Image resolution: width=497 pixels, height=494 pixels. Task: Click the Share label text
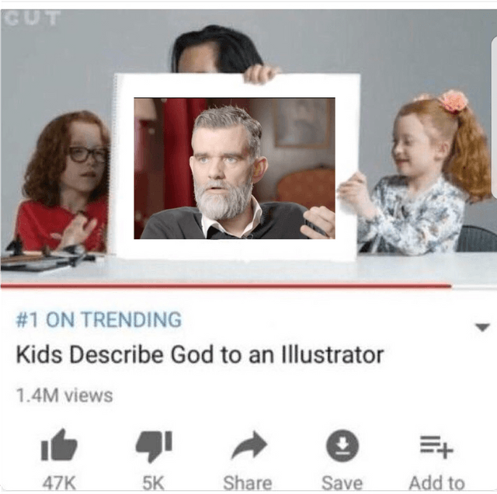248,483
